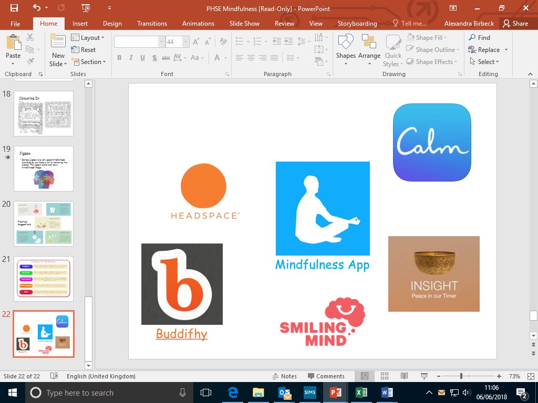The height and width of the screenshot is (403, 538).
Task: Switch to the Transitions tab
Action: [152, 24]
